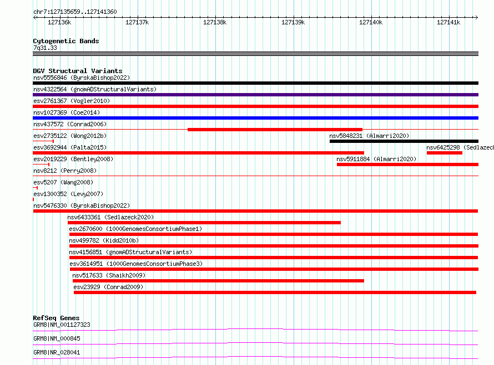
Task: Open nsv499782 (Kidd2010b) variant label
Action: point(104,240)
